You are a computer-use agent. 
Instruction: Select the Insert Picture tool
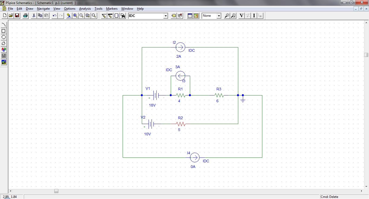point(4,62)
